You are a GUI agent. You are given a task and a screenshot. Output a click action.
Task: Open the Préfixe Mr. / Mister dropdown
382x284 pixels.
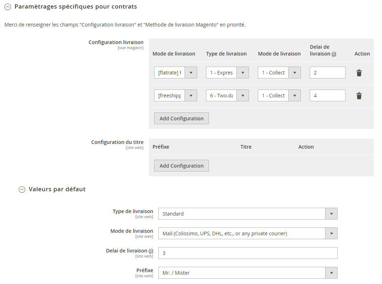coord(248,273)
